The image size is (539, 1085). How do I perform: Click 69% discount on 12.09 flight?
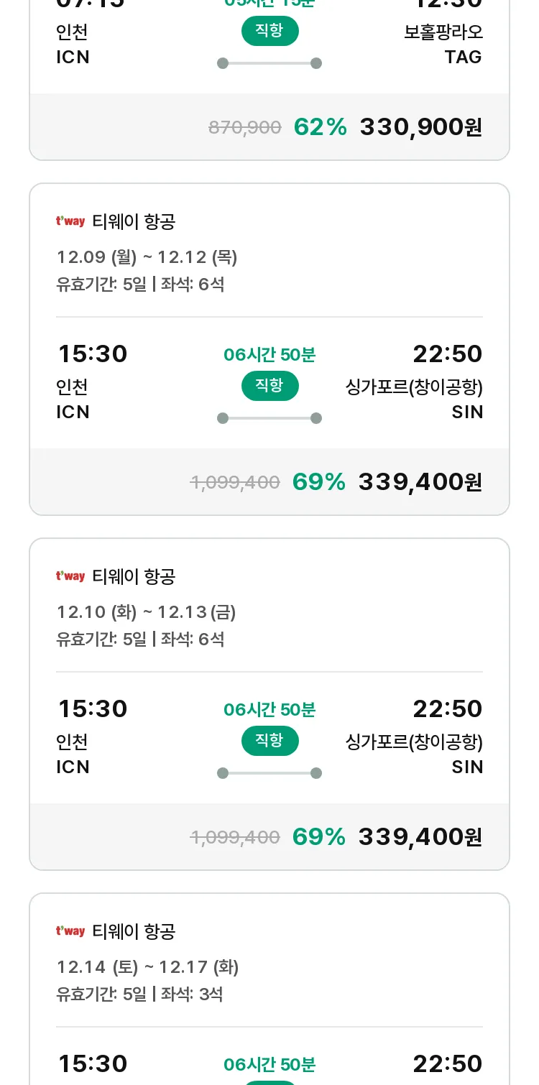(319, 482)
